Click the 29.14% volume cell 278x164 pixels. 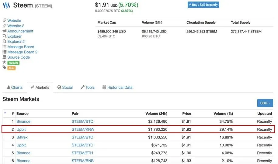(226, 129)
